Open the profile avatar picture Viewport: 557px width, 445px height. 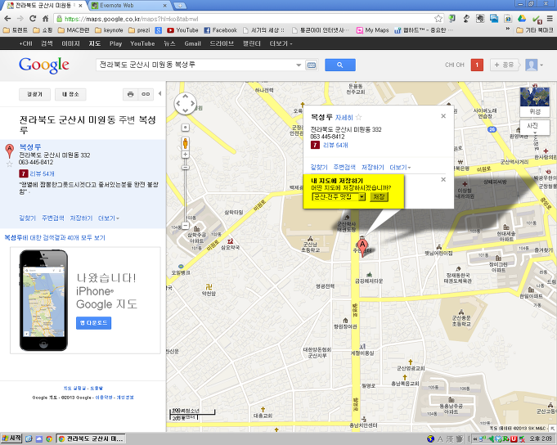[531, 65]
